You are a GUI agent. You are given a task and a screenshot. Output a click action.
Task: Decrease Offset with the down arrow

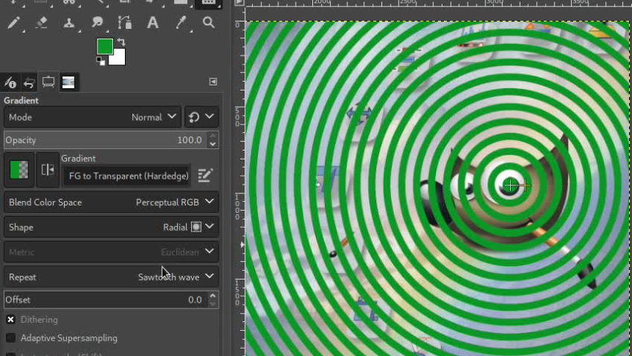pos(213,304)
